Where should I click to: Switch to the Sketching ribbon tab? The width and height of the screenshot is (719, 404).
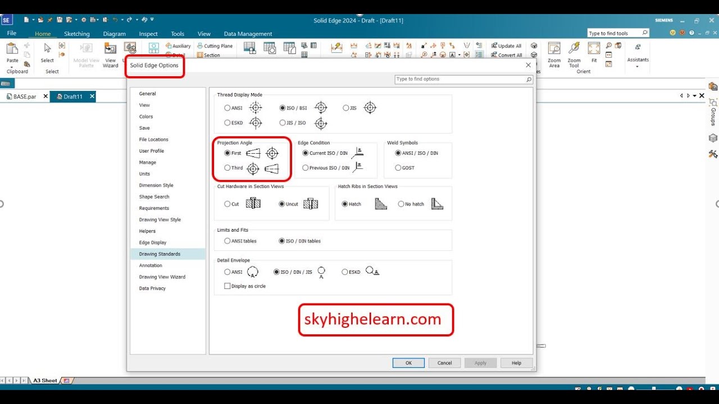76,33
